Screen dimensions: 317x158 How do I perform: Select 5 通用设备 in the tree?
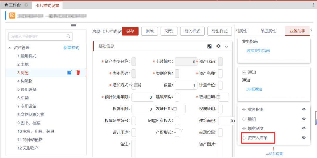tap(27, 90)
